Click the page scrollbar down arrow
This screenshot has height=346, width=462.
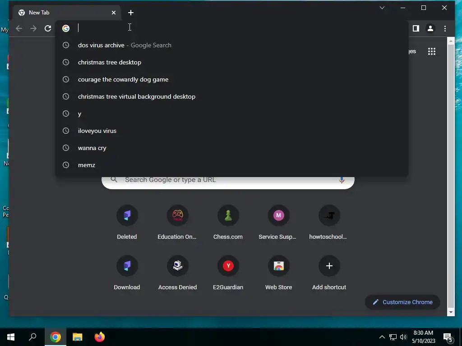click(x=451, y=312)
